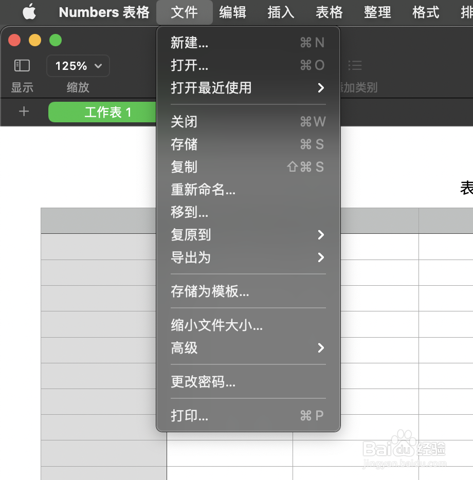Choose 打开… from the file menu
The height and width of the screenshot is (480, 473).
coord(248,65)
